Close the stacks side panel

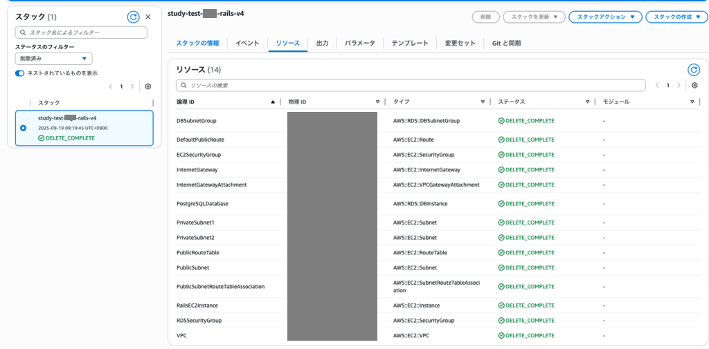pos(148,17)
